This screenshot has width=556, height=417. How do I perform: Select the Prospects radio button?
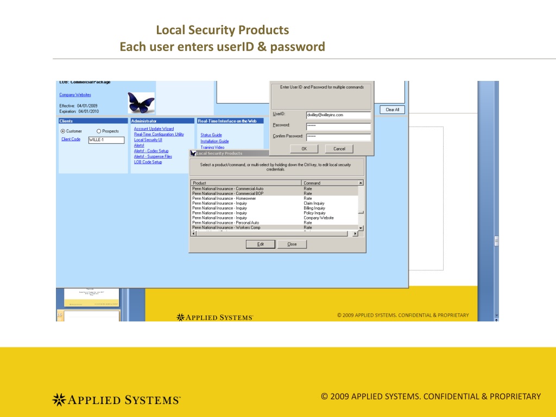99,131
